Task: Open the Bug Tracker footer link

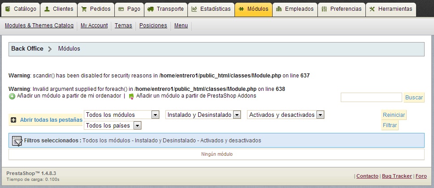Action: (x=397, y=176)
